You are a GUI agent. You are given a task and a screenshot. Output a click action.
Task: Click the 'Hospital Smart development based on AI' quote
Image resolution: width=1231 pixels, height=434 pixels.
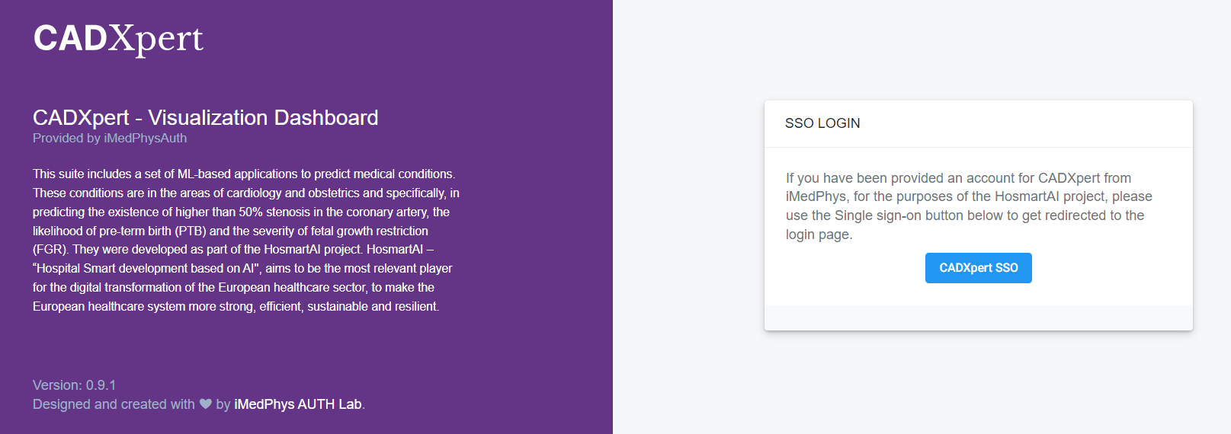(146, 268)
